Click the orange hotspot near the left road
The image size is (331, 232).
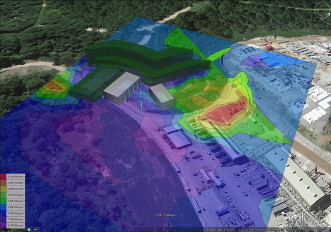52,86
